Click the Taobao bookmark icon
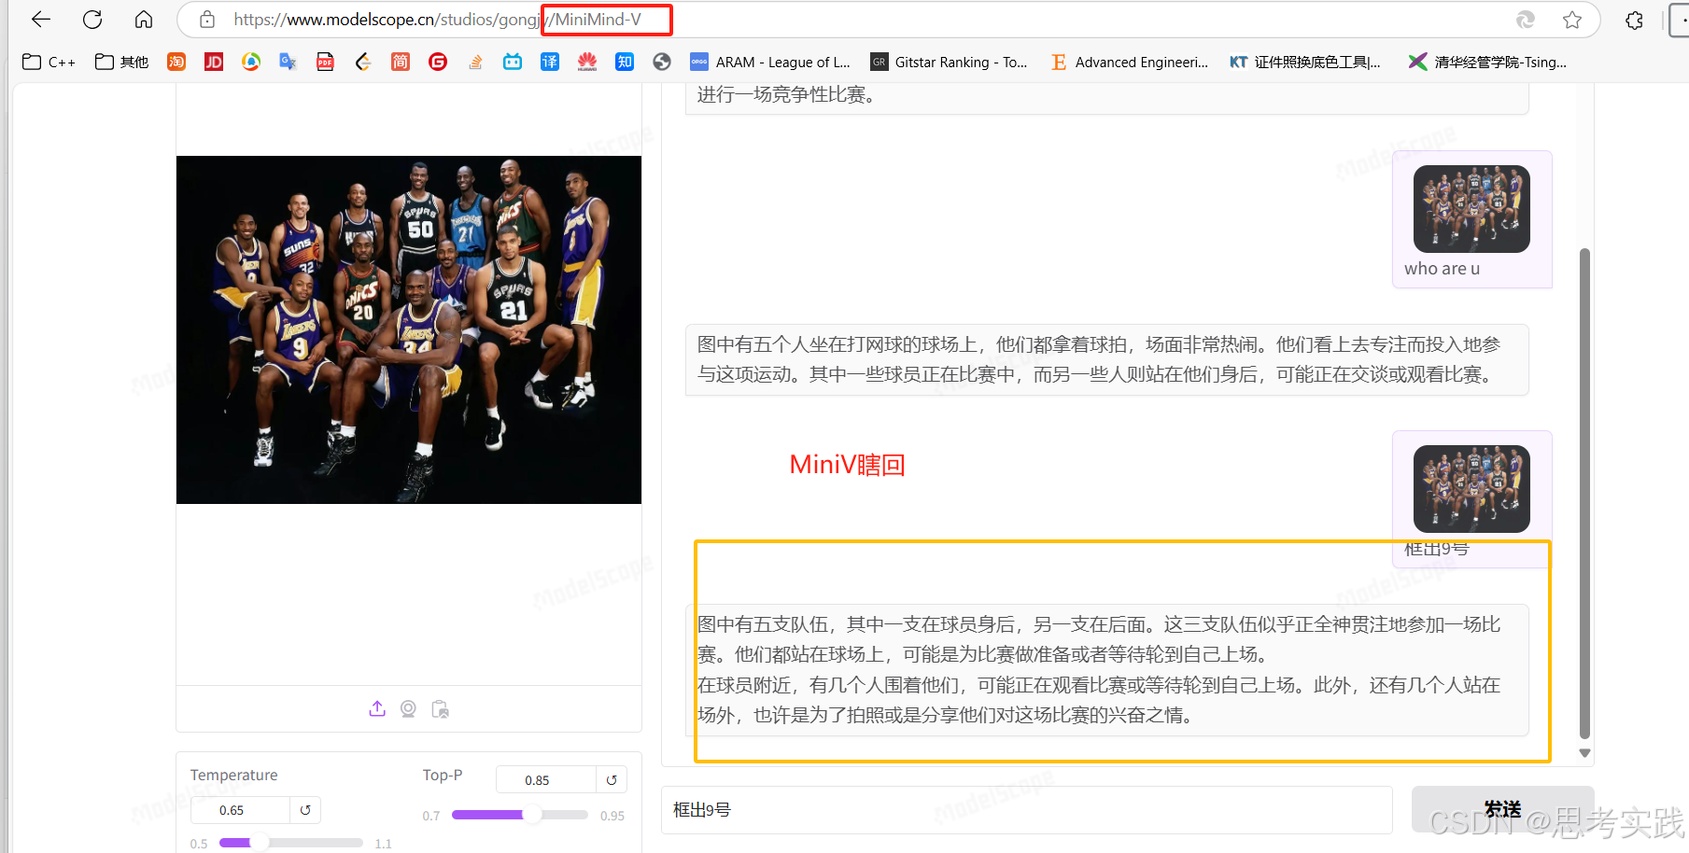The height and width of the screenshot is (853, 1689). click(176, 62)
